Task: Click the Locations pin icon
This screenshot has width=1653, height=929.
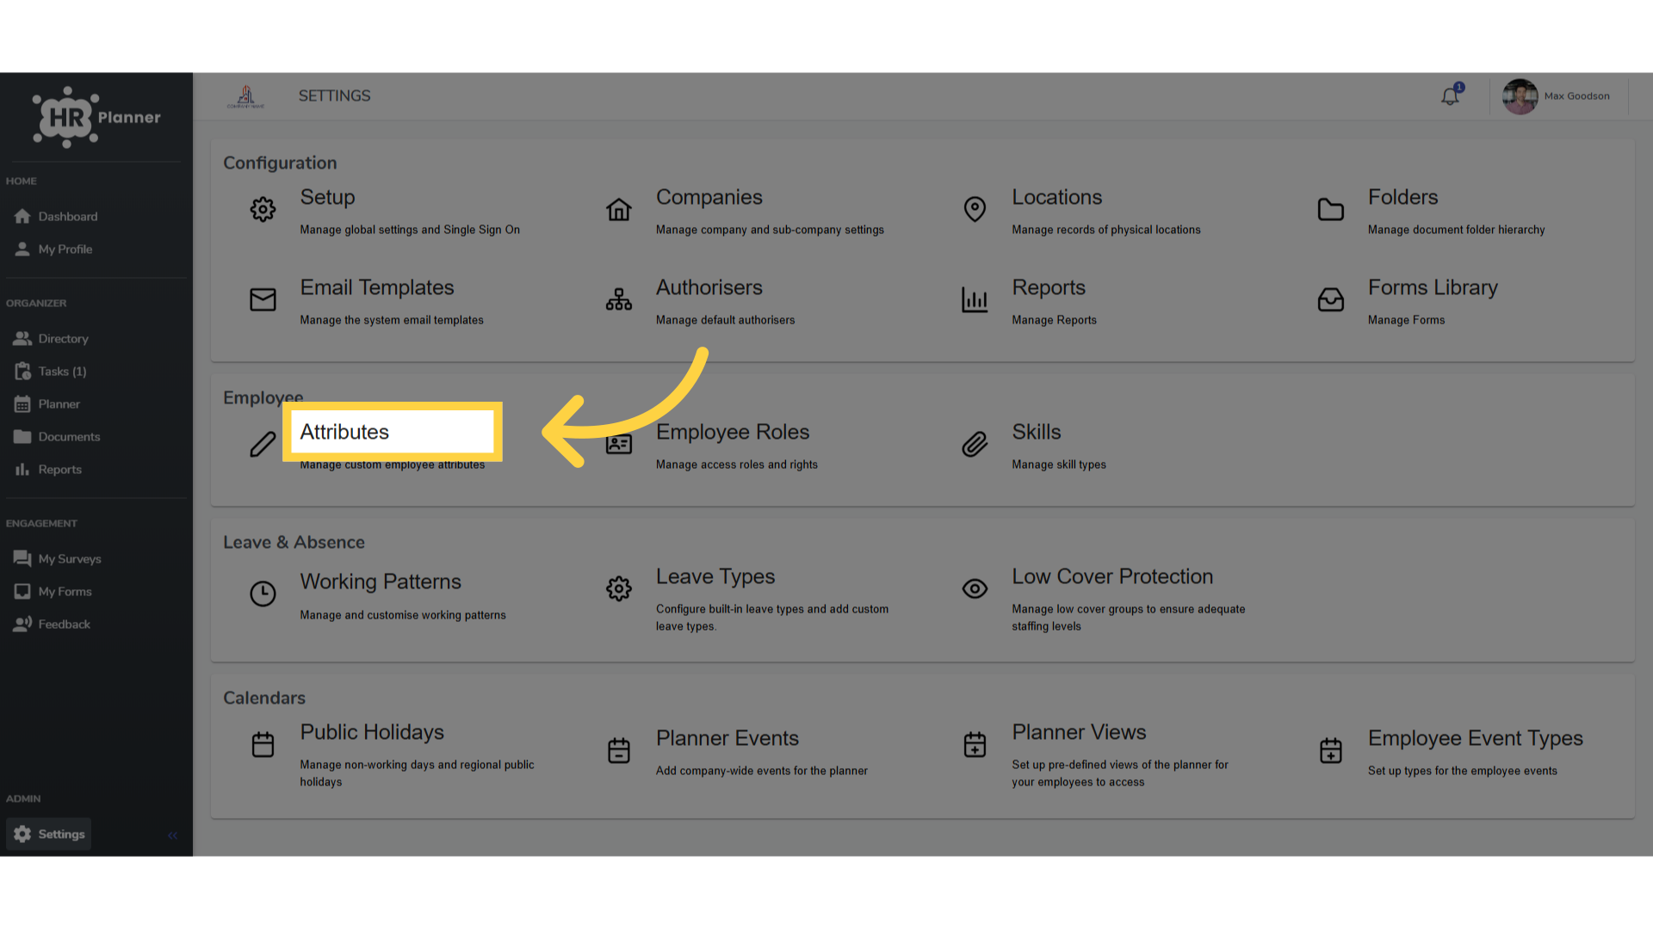Action: coord(975,209)
